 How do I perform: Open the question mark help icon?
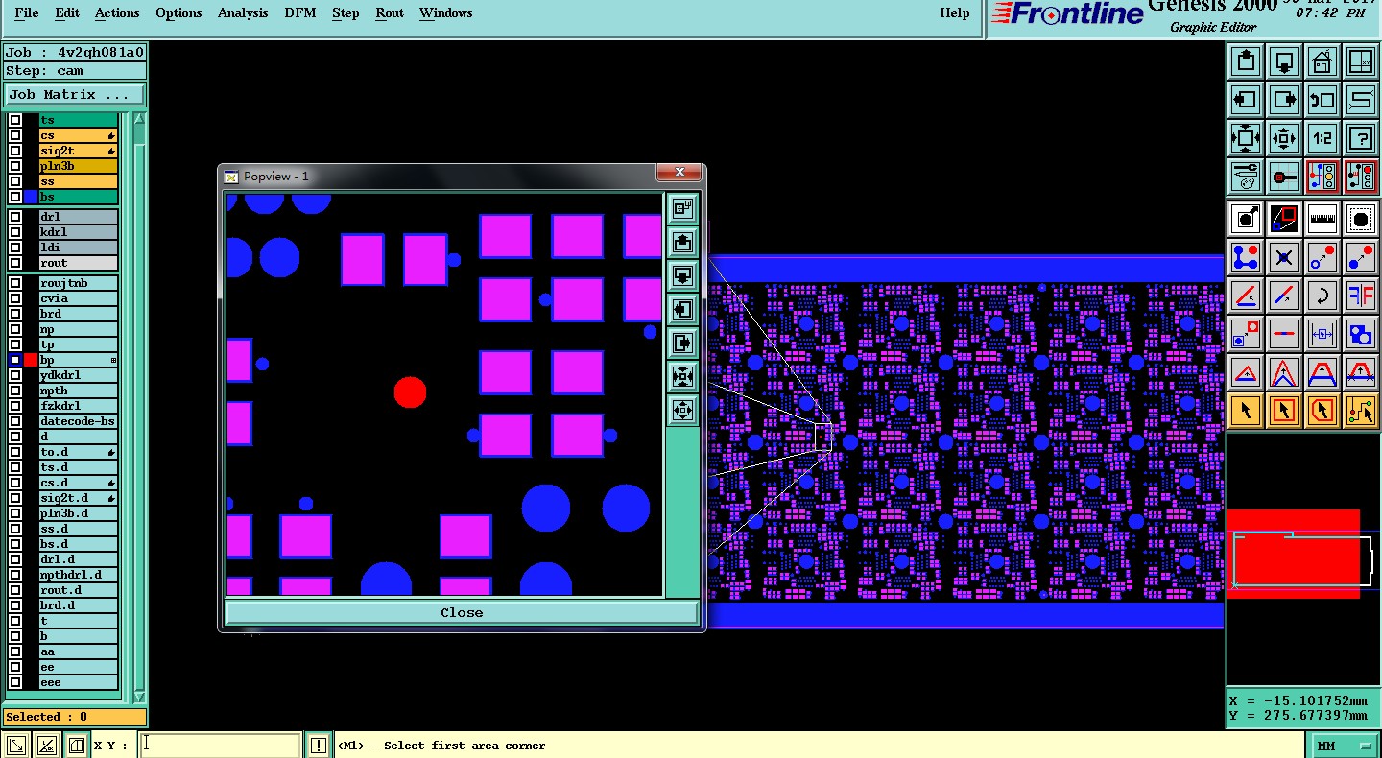(1361, 138)
